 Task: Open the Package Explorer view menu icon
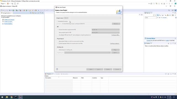(x=38, y=13)
